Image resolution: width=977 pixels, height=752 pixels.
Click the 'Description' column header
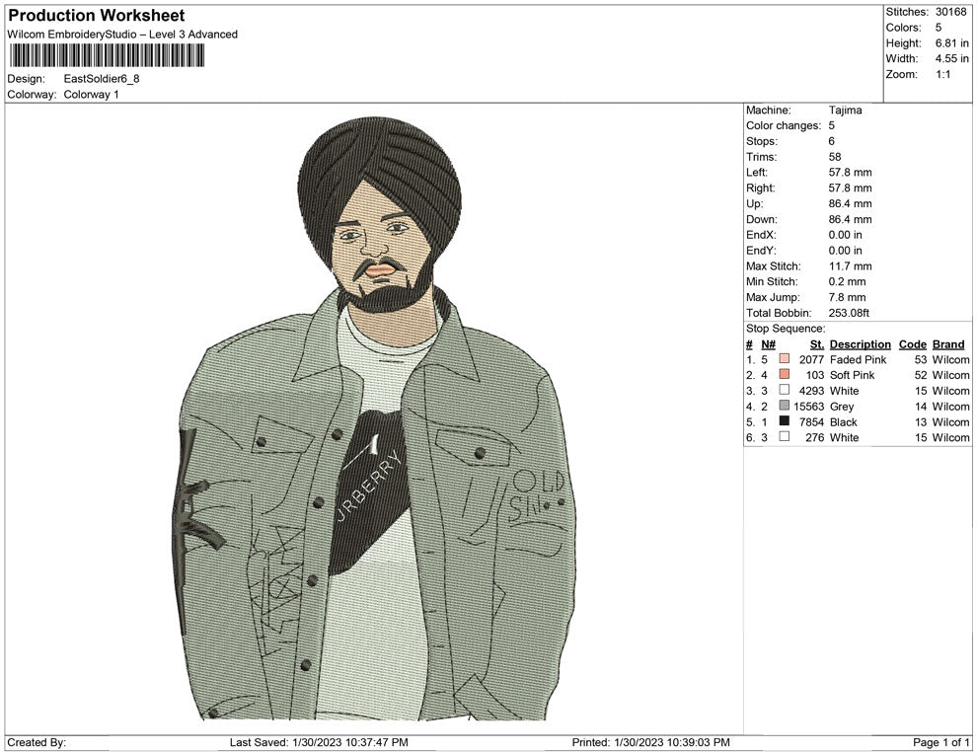point(860,344)
